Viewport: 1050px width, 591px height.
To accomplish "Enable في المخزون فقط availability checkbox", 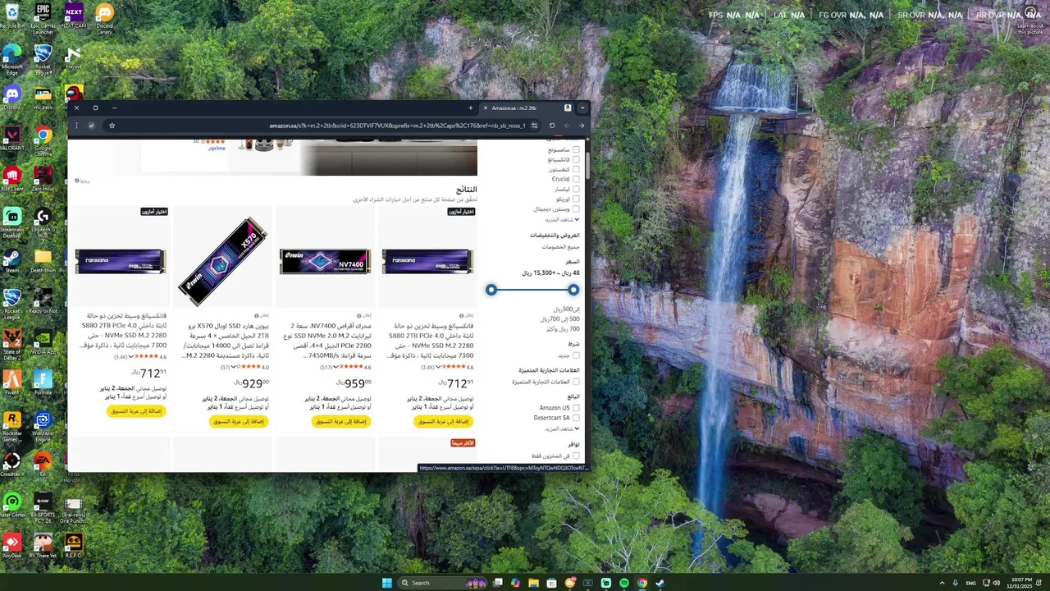I will point(576,456).
